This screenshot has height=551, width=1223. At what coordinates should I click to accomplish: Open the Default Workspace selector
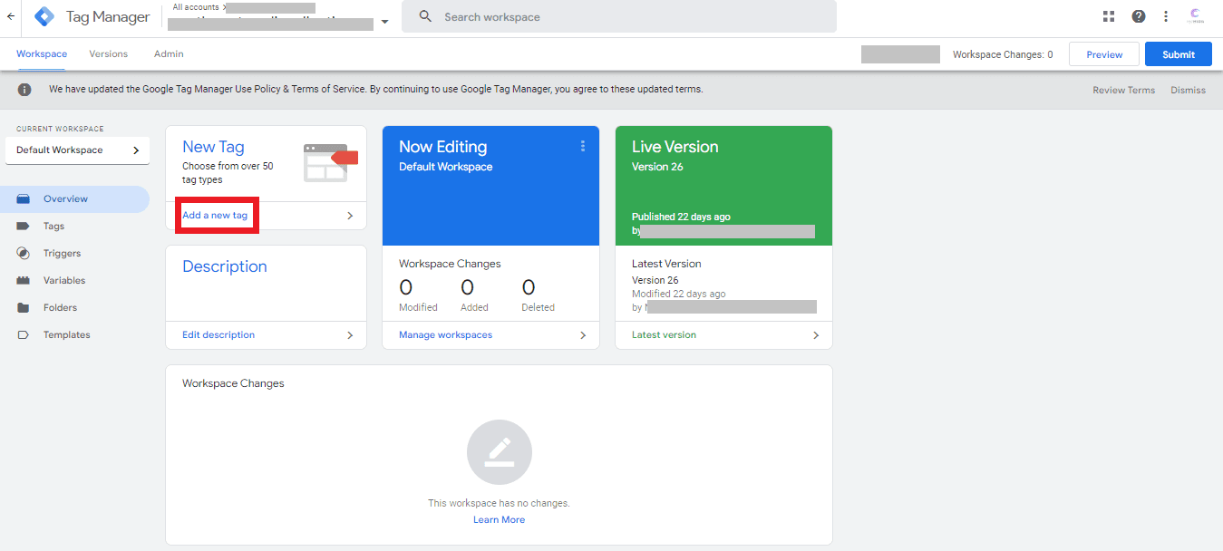click(77, 150)
